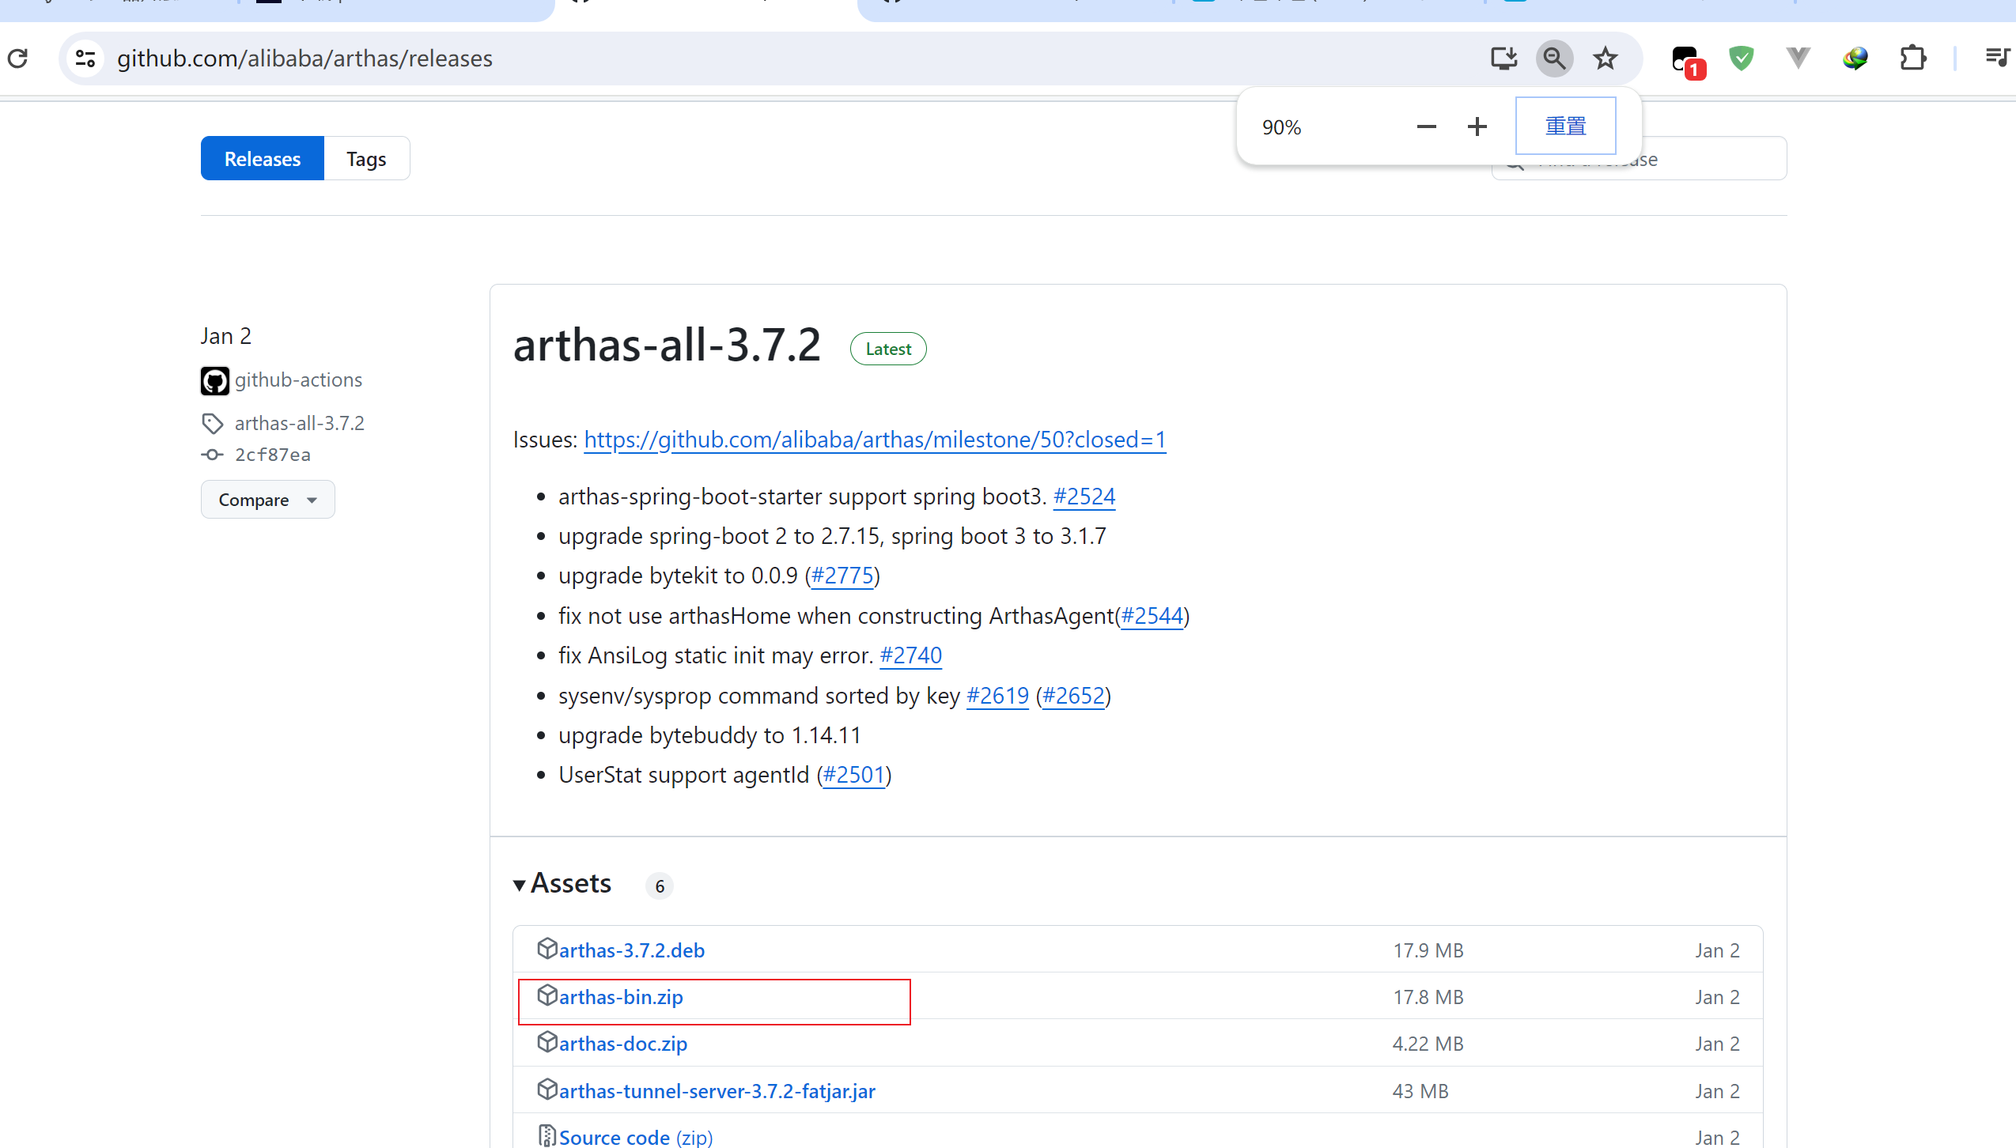Decrease the zoom level with the minus button
This screenshot has width=2016, height=1148.
click(x=1426, y=127)
